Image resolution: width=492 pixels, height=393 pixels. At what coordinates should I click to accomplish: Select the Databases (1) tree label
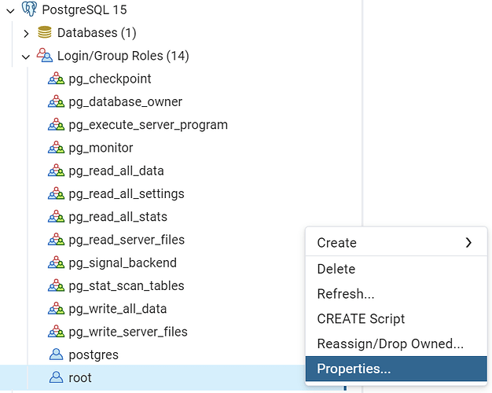(x=97, y=33)
